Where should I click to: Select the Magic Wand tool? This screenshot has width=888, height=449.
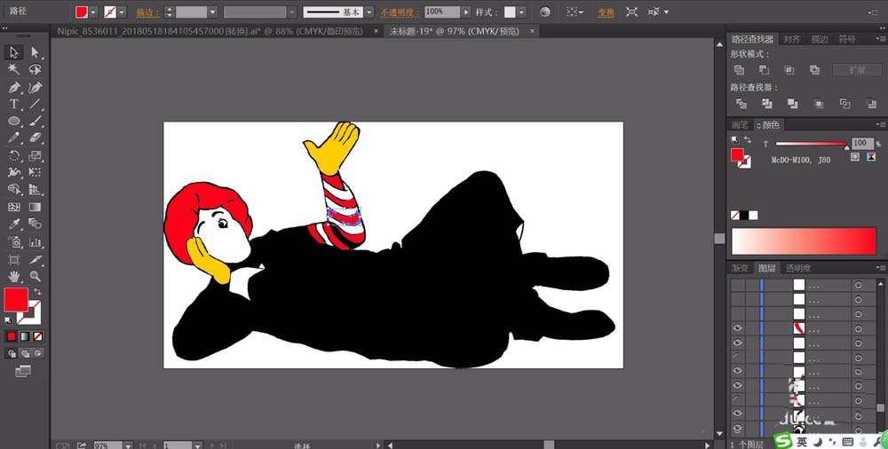click(x=13, y=69)
